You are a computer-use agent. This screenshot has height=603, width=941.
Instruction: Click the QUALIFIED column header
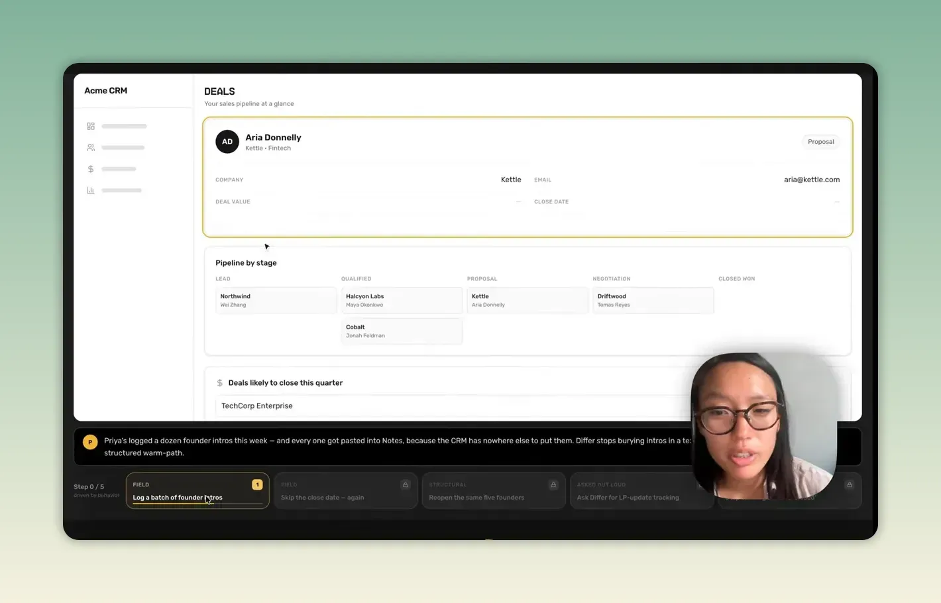357,279
